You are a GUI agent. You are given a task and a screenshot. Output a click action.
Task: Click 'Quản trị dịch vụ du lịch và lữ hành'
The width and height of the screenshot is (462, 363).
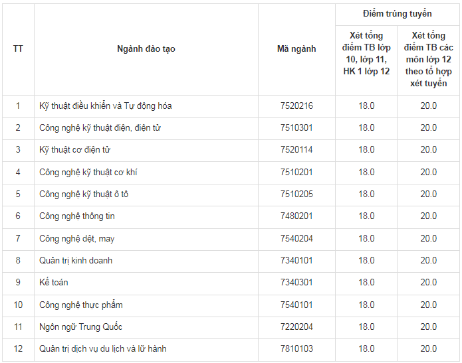pos(103,348)
